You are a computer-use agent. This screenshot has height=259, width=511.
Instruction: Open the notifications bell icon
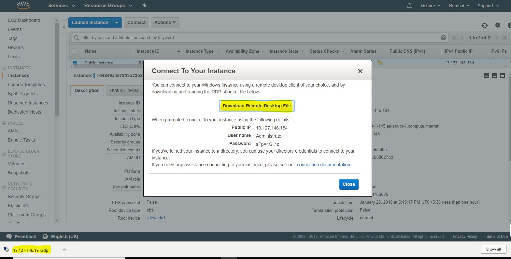pyautogui.click(x=409, y=6)
